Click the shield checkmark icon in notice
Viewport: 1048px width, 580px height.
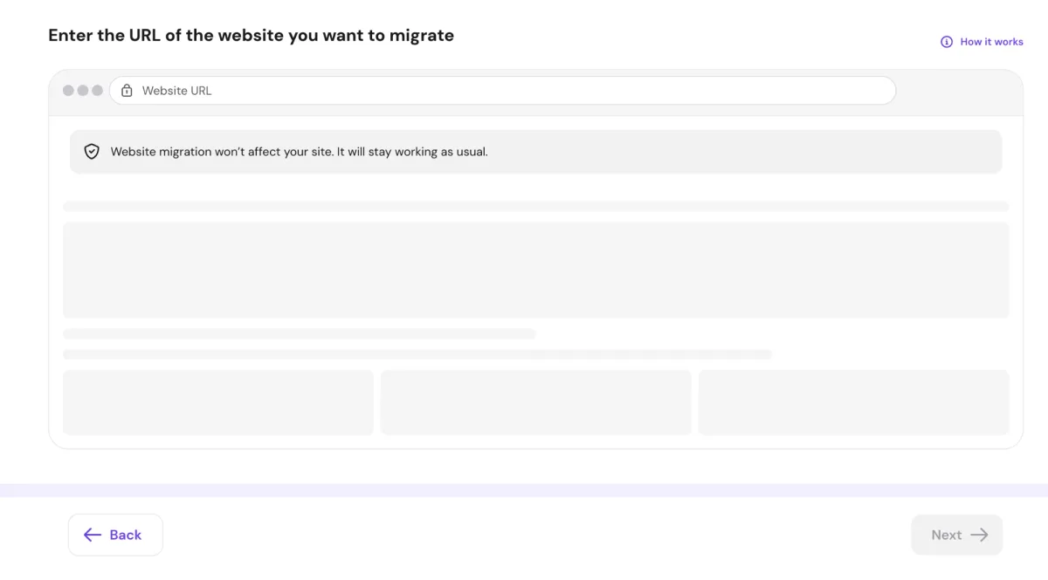(92, 152)
